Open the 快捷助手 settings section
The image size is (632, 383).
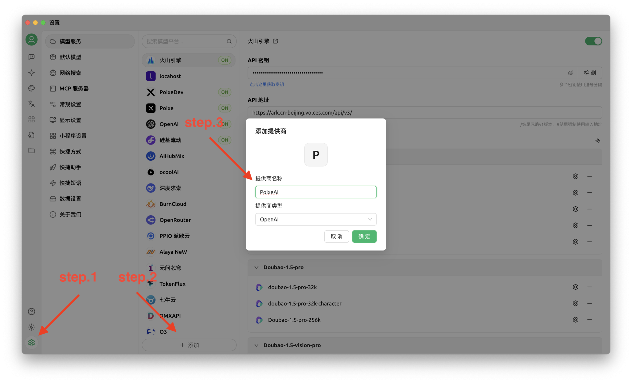[90, 167]
